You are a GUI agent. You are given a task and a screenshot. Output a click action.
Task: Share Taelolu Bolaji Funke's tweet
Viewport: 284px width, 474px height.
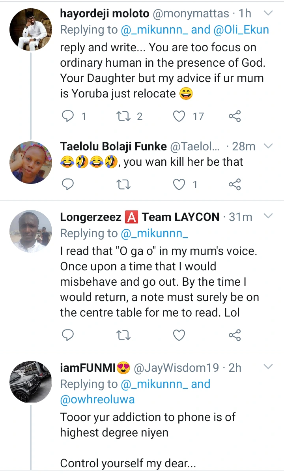point(235,184)
